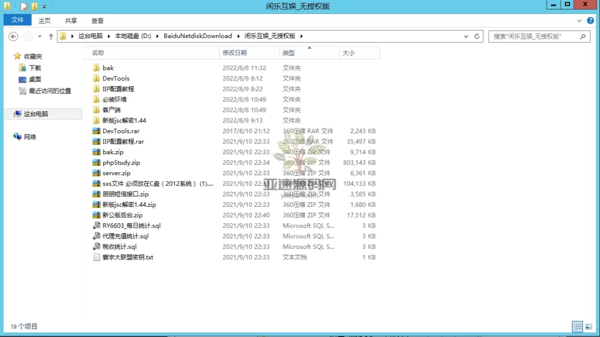Viewport: 600px width, 337px height.
Task: Click the 文本文档 type cell
Action: coord(295,257)
